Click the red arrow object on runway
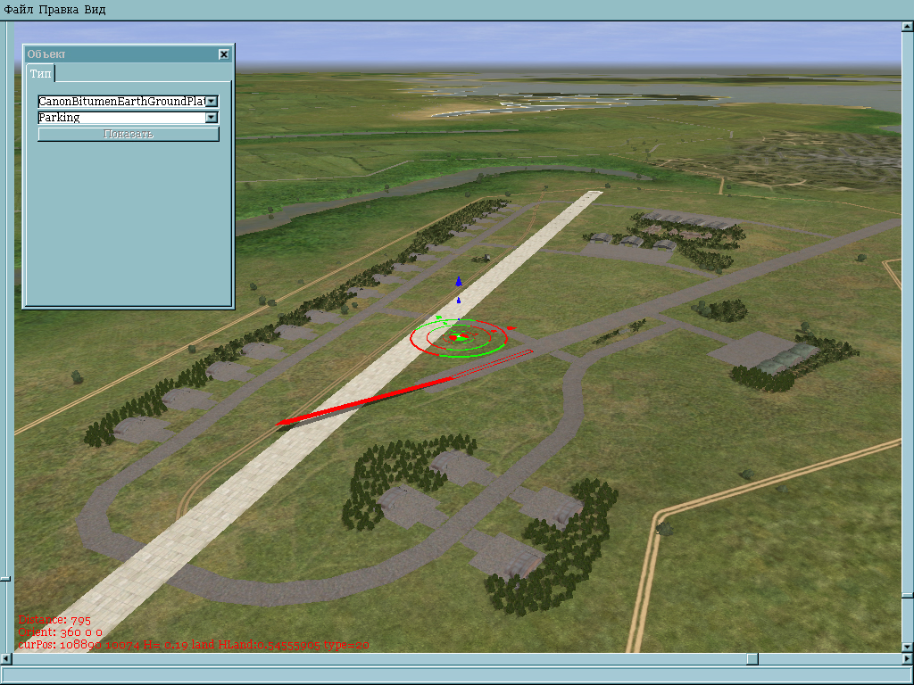914x685 pixels. (x=364, y=402)
